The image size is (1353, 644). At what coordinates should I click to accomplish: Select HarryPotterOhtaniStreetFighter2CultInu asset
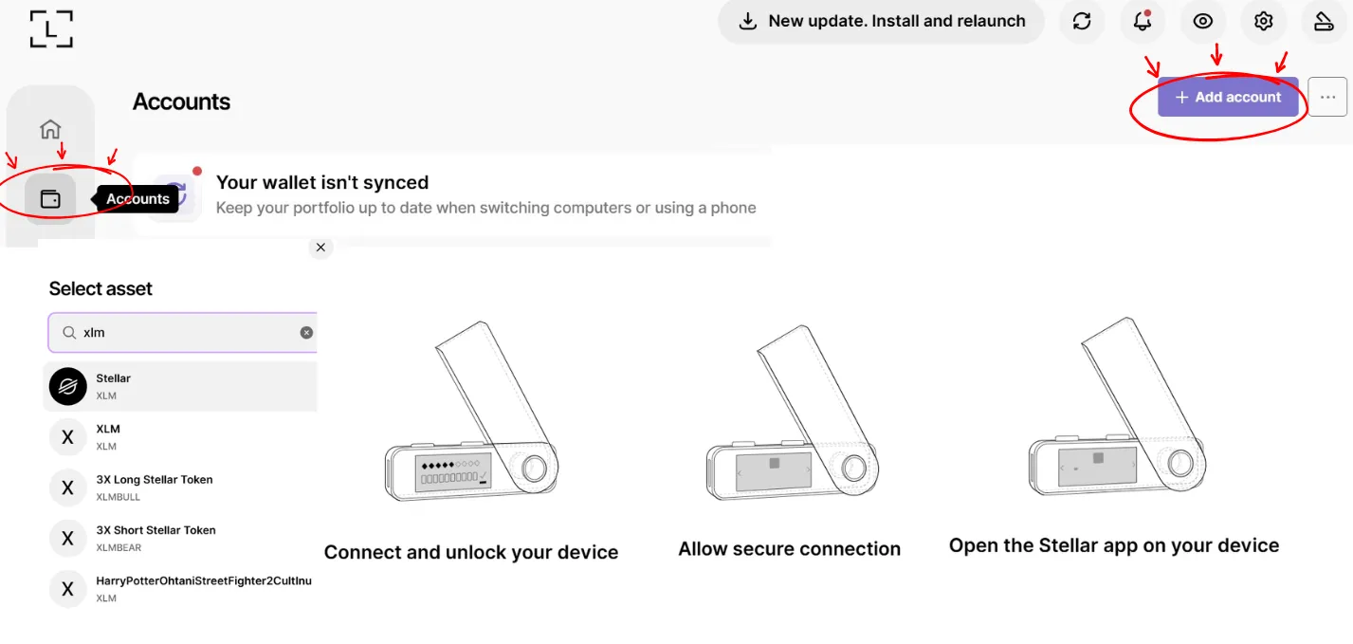click(180, 589)
